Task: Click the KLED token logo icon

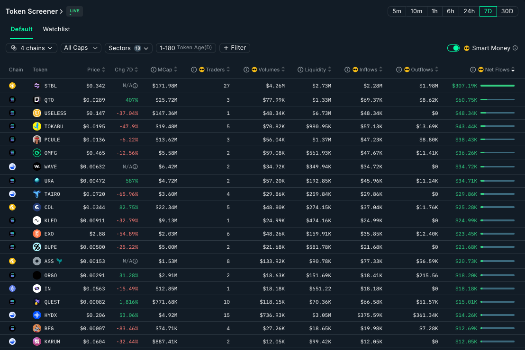Action: [37, 220]
